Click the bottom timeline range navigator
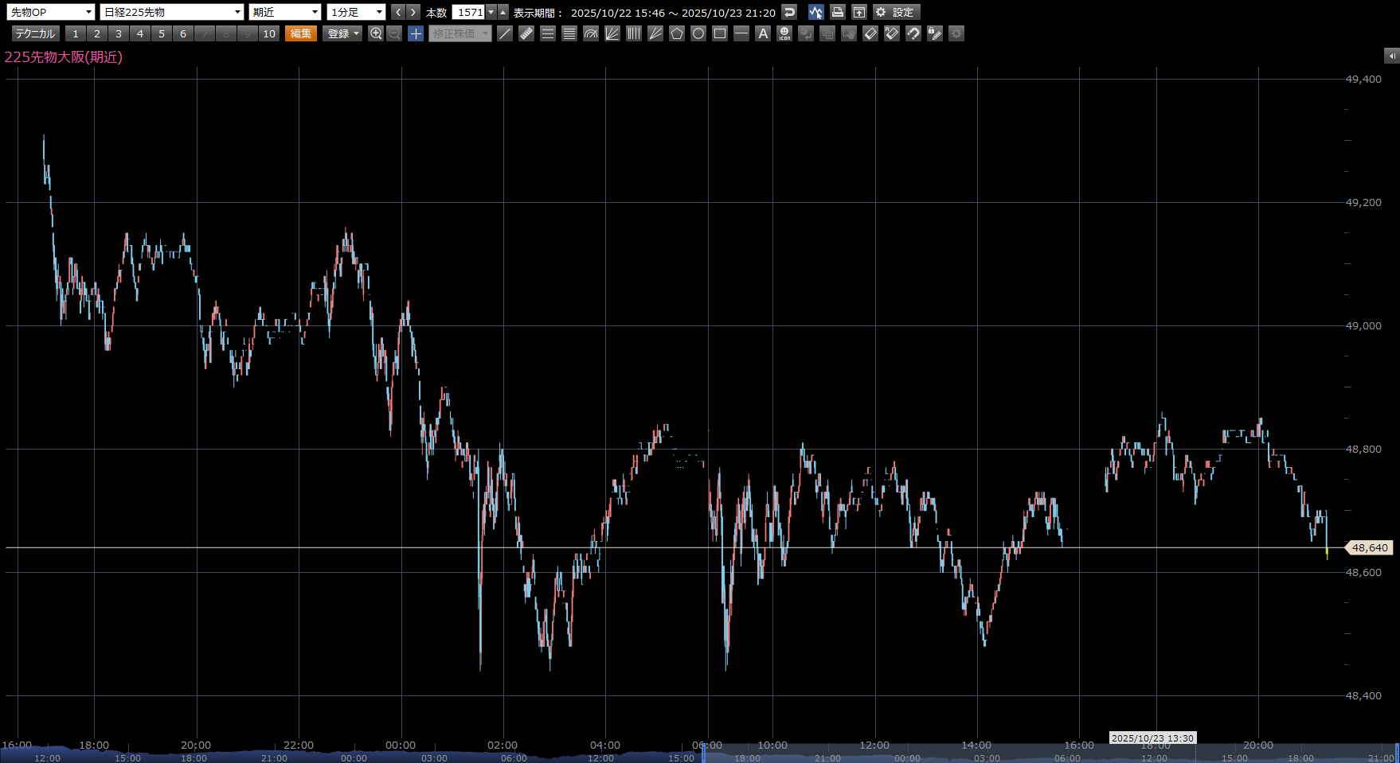This screenshot has height=763, width=1400. tap(699, 757)
